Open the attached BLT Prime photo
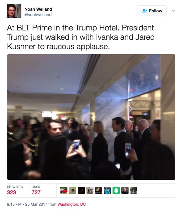180x209 pixels. [91, 117]
